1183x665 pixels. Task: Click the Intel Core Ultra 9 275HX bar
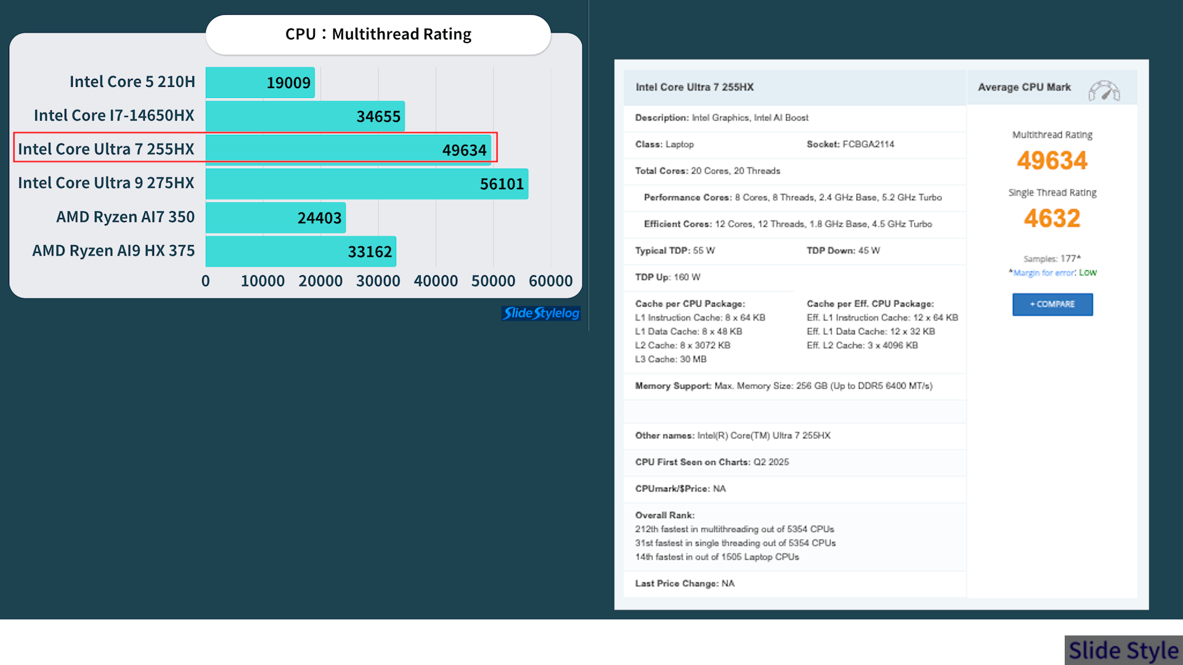tap(367, 183)
